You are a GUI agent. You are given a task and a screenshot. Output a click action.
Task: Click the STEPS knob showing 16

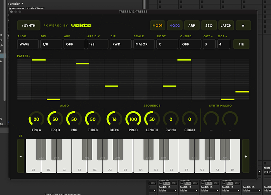click(114, 119)
